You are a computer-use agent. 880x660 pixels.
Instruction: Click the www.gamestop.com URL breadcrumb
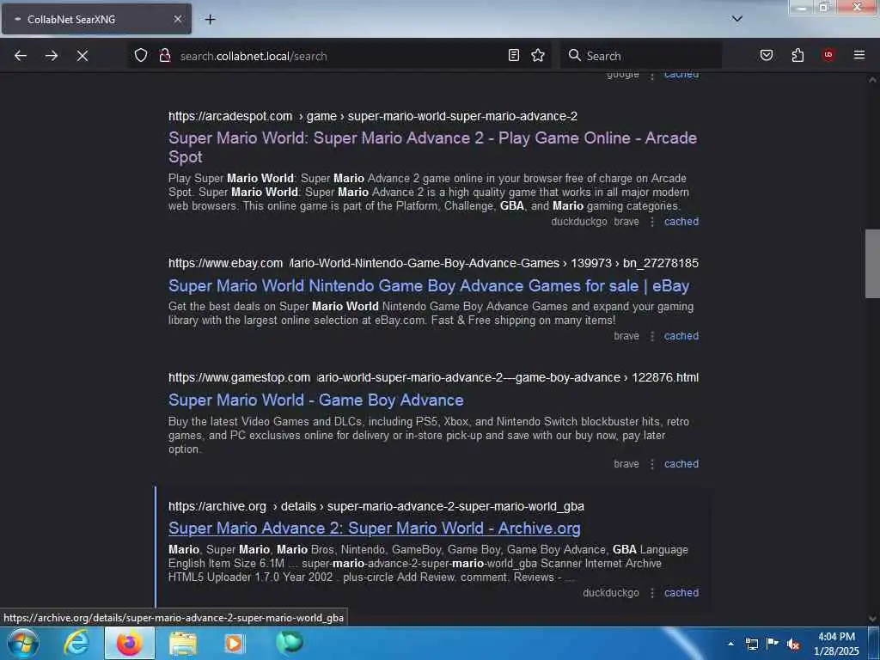click(x=433, y=378)
